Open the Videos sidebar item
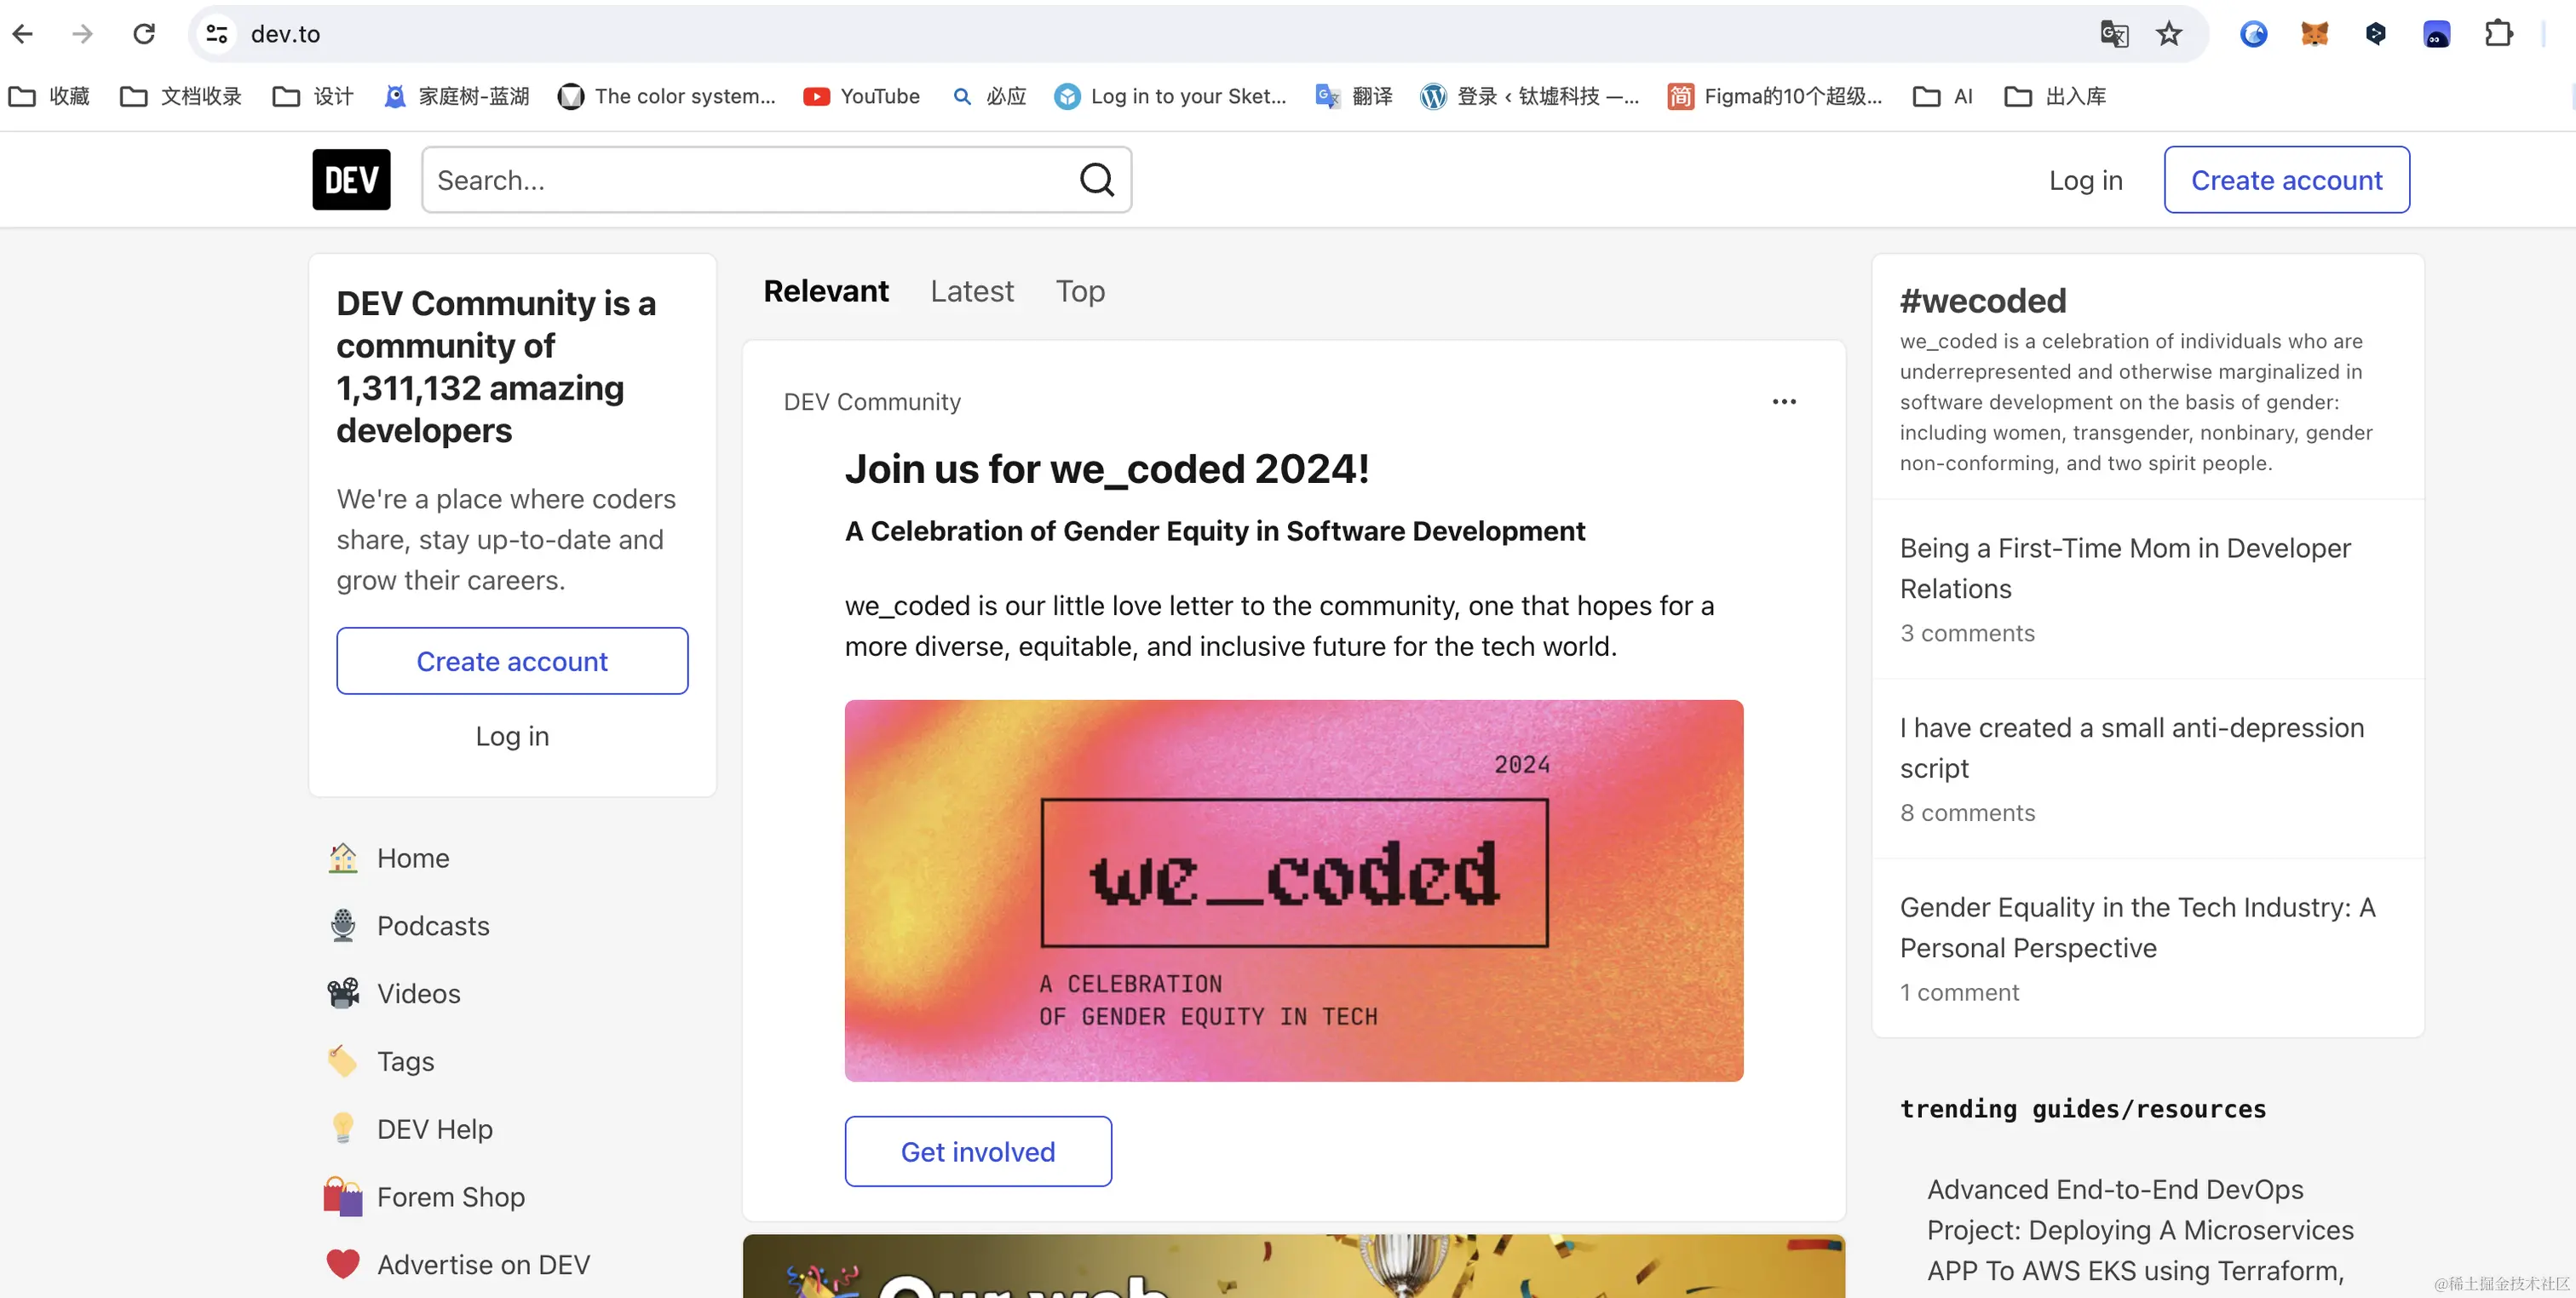Screen dimensions: 2576x1298 pyautogui.click(x=418, y=994)
